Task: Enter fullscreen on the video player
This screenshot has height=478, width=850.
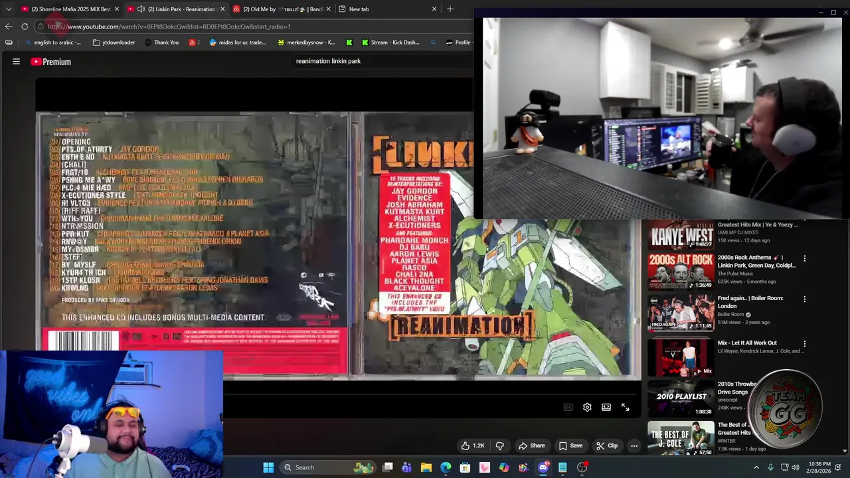Action: pos(626,408)
